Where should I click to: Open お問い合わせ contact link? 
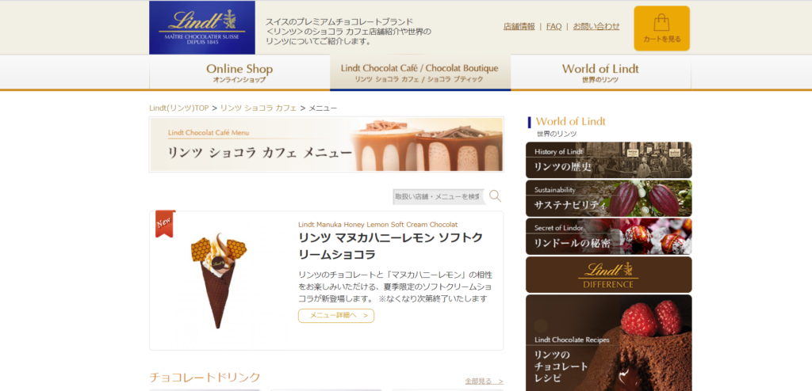596,26
